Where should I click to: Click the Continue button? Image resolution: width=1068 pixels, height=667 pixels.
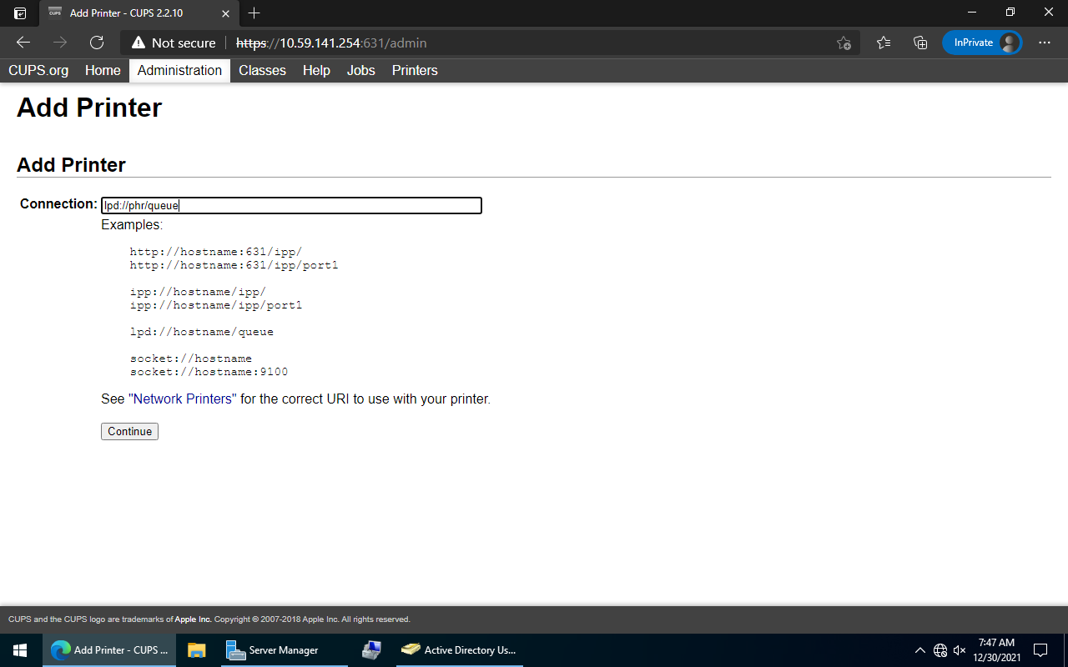point(129,431)
